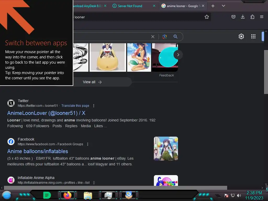Screen dimensions: 268x201
Task: Click the network tray icon
Action: click(x=233, y=195)
